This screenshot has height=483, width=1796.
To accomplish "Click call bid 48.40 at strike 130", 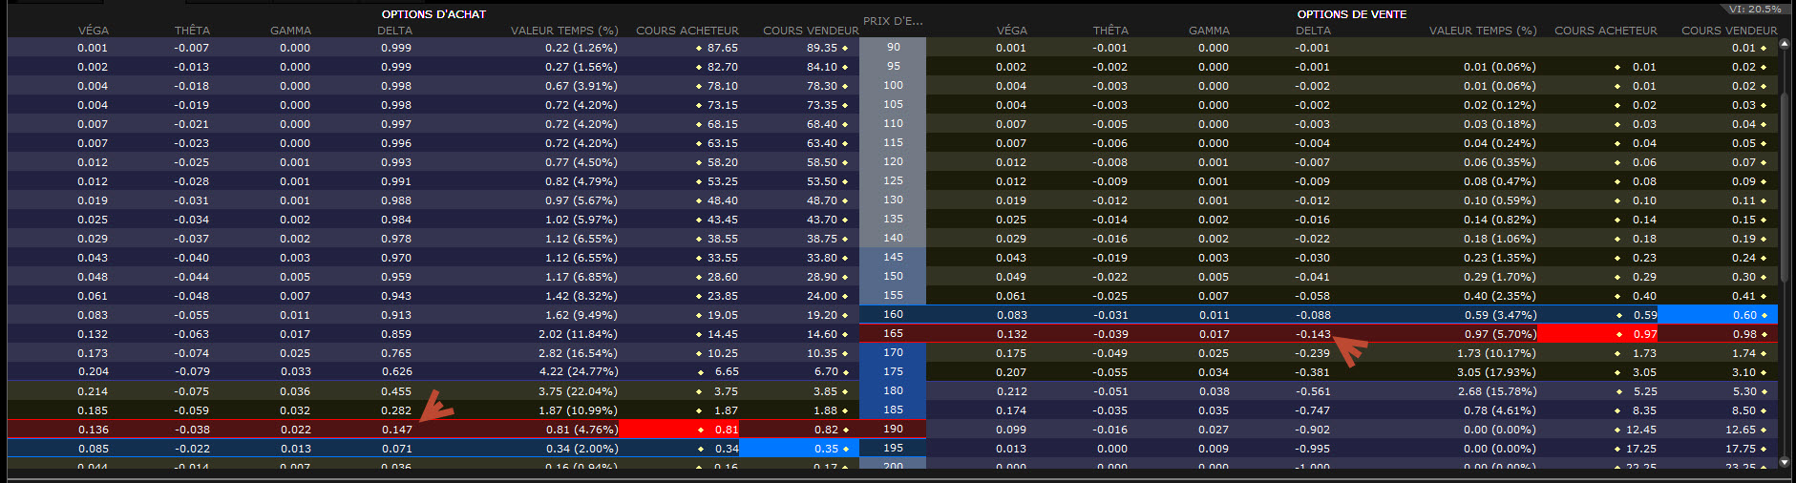I will point(722,200).
